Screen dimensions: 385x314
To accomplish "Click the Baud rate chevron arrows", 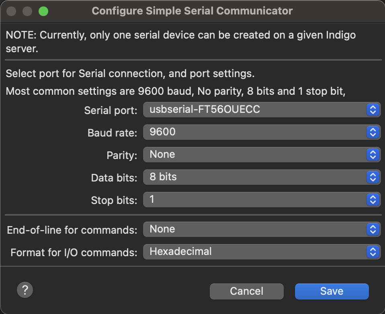I will [x=373, y=132].
